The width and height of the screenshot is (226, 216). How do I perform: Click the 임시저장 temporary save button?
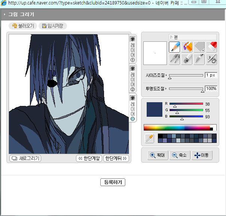(53, 26)
